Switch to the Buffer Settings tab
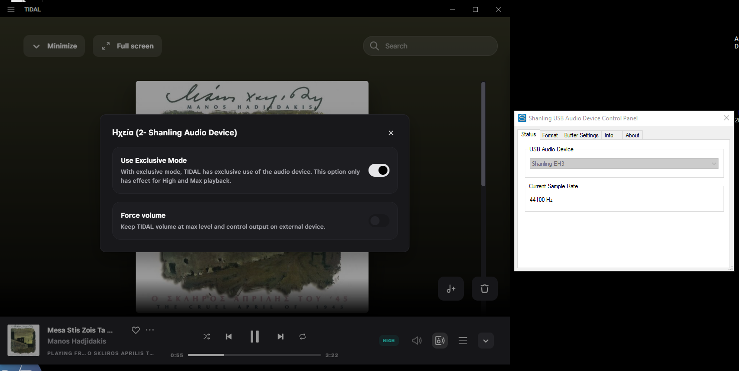The image size is (739, 371). coord(581,135)
